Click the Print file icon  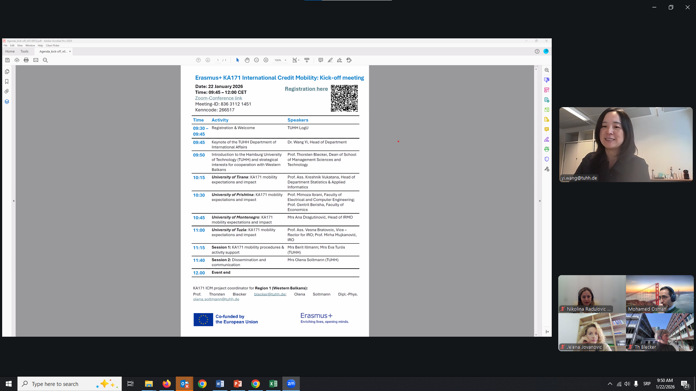(26, 60)
